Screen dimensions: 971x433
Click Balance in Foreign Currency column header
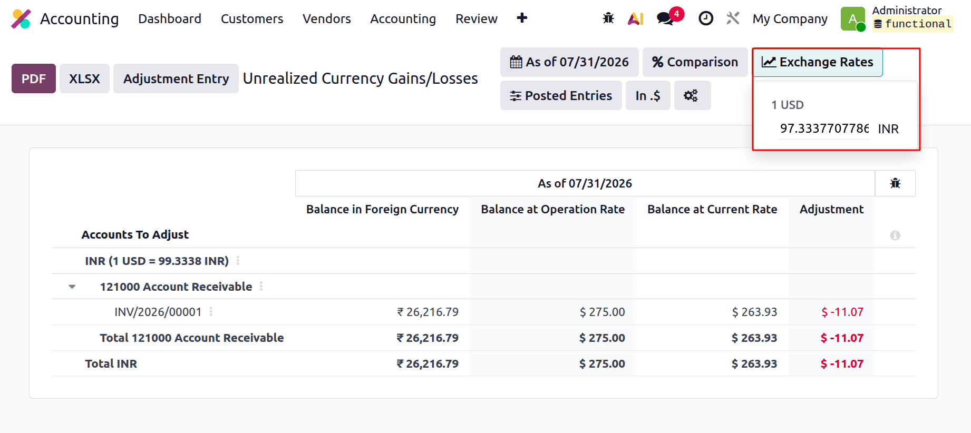pos(383,209)
